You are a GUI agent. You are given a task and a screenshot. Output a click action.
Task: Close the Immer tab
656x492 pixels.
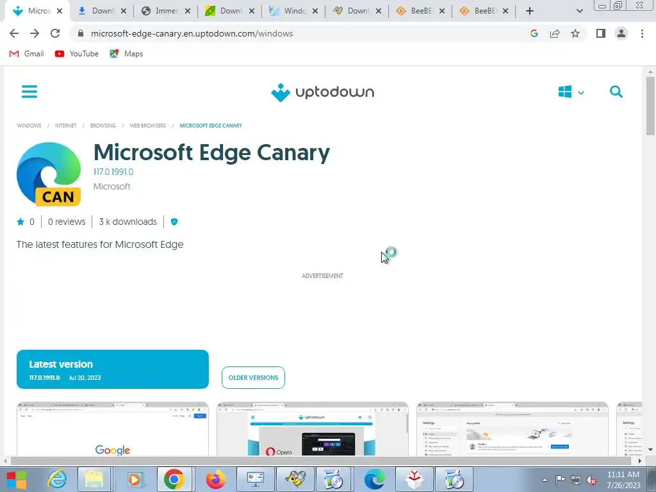click(188, 12)
